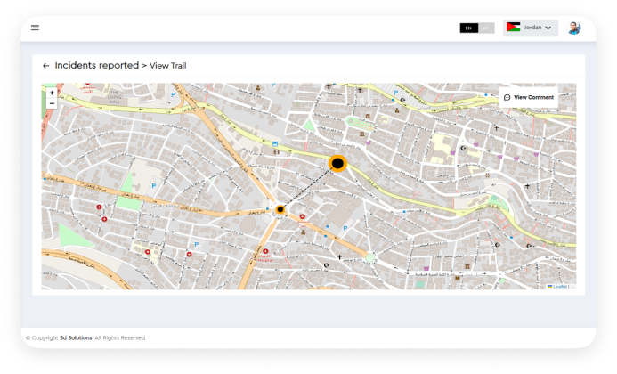Expand the Jordan country dropdown
This screenshot has width=617, height=374.
[532, 28]
